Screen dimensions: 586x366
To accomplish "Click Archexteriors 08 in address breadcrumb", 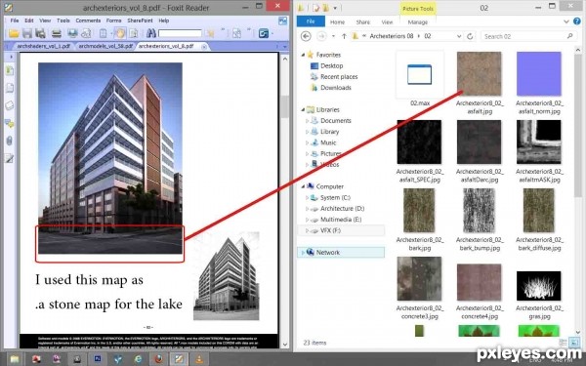I will point(392,36).
